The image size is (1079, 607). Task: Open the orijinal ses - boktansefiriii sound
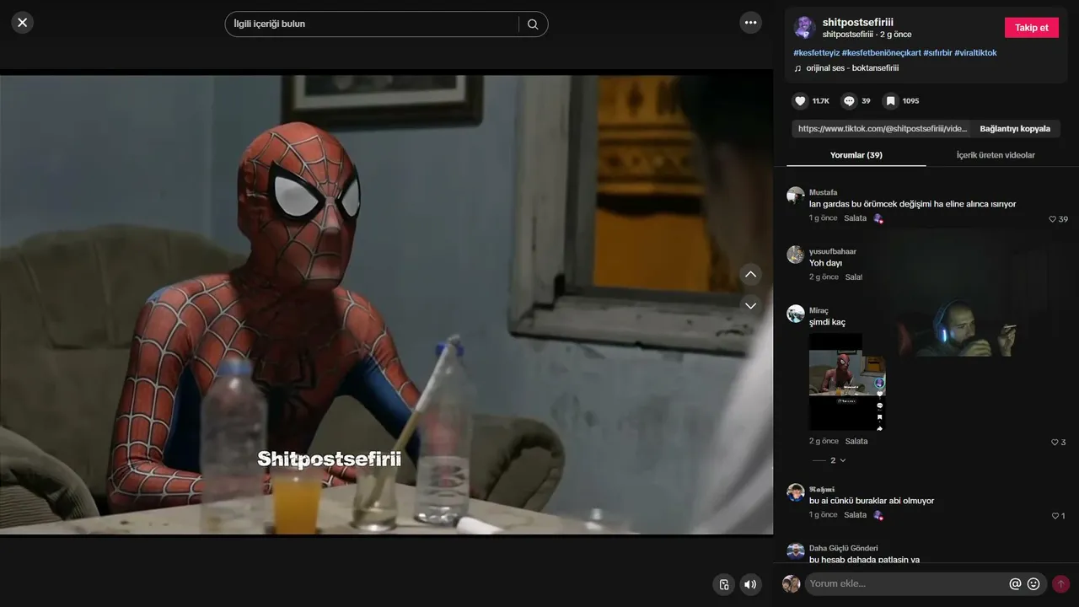[x=852, y=68]
